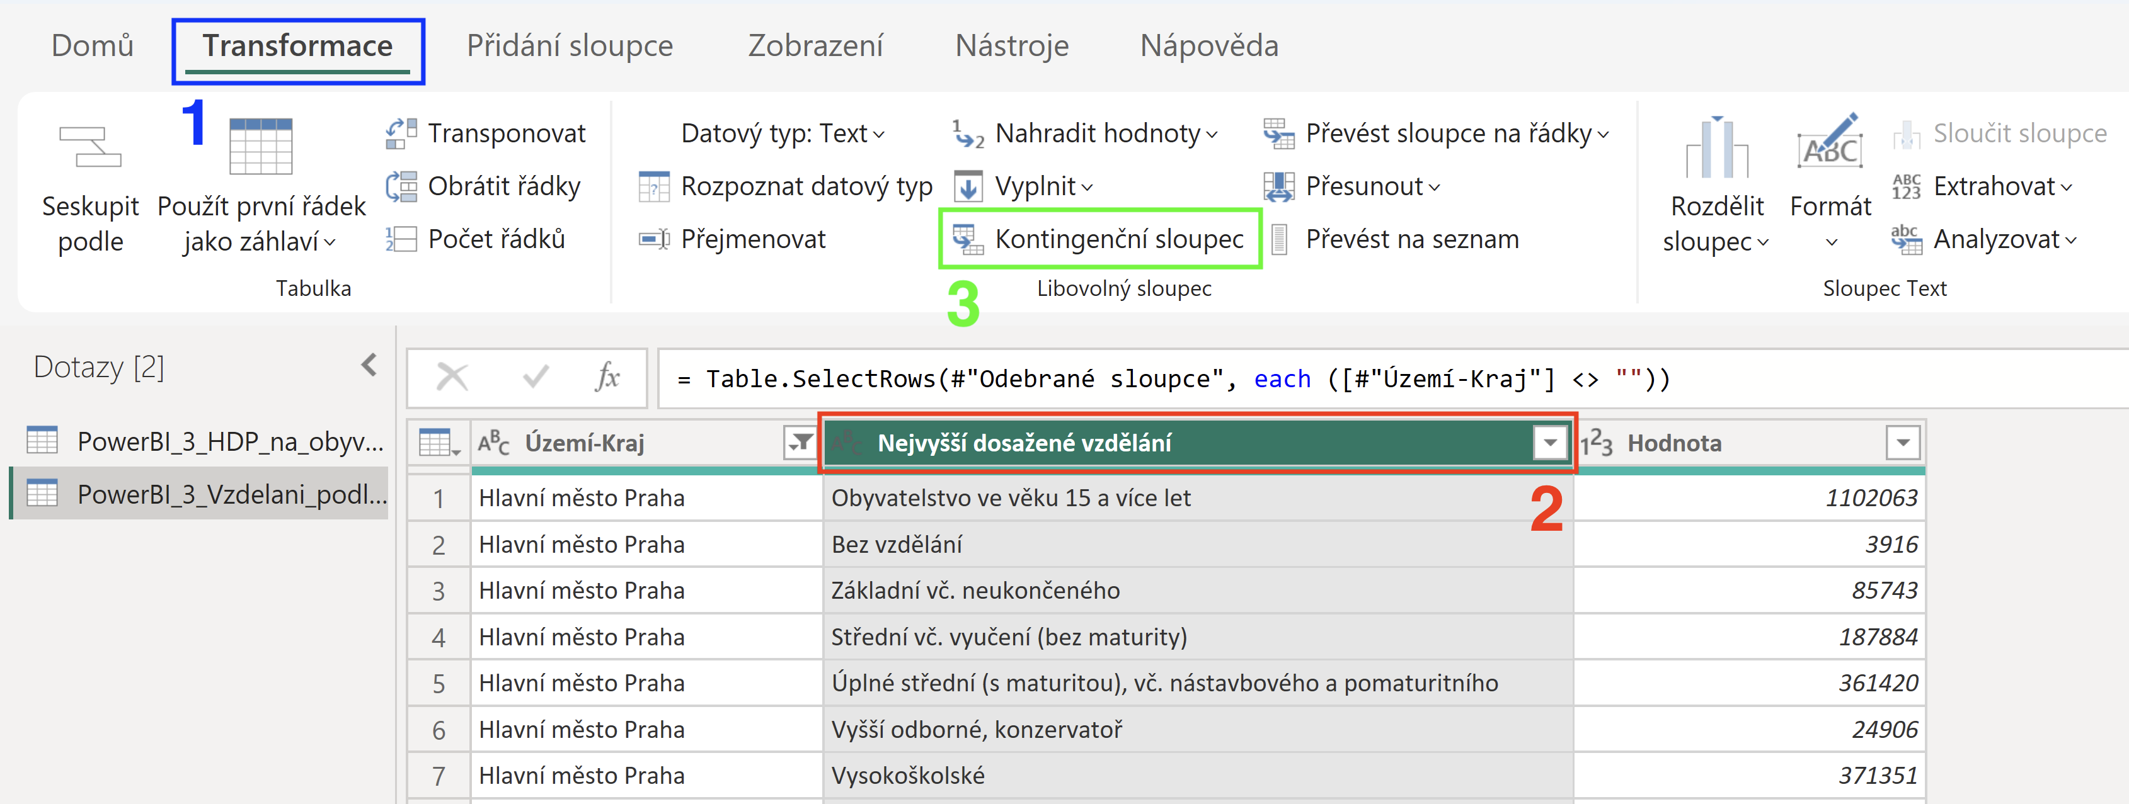Click the Rozpoznat datový typ icon
The height and width of the screenshot is (804, 2129).
[654, 186]
